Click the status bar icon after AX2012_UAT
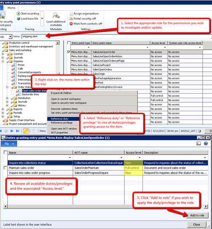Viewport: 212px width, 229px height. 200,131
